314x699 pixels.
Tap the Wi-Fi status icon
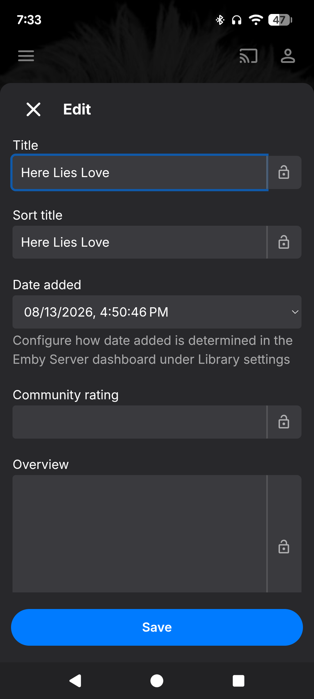point(256,20)
